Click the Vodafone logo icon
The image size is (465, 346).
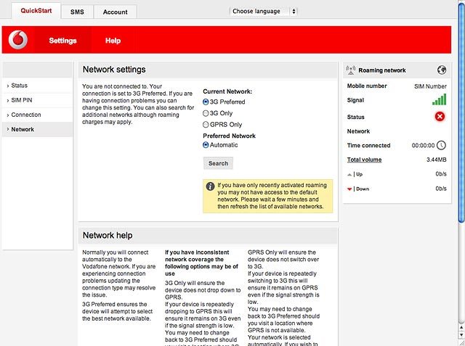[17, 40]
